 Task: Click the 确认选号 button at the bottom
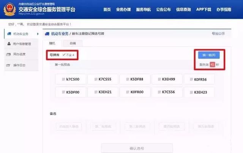tap(137, 148)
